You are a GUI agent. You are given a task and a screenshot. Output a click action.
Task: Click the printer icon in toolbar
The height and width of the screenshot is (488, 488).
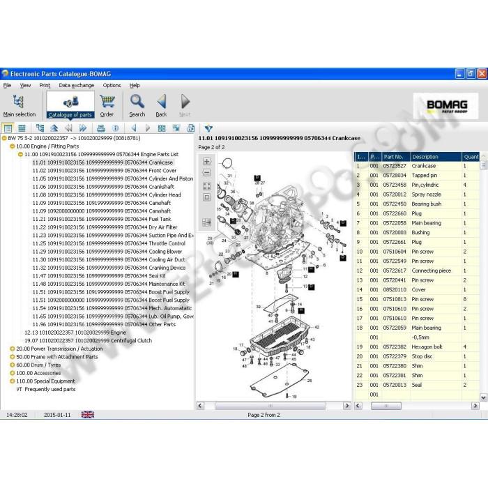101,128
